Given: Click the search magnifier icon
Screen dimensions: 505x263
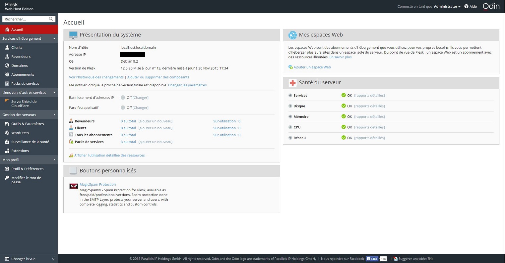Looking at the screenshot, I should pyautogui.click(x=51, y=19).
